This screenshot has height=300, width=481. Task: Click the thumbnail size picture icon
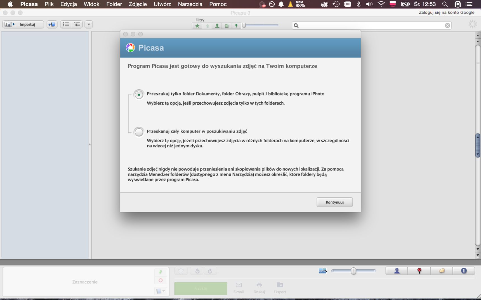323,271
